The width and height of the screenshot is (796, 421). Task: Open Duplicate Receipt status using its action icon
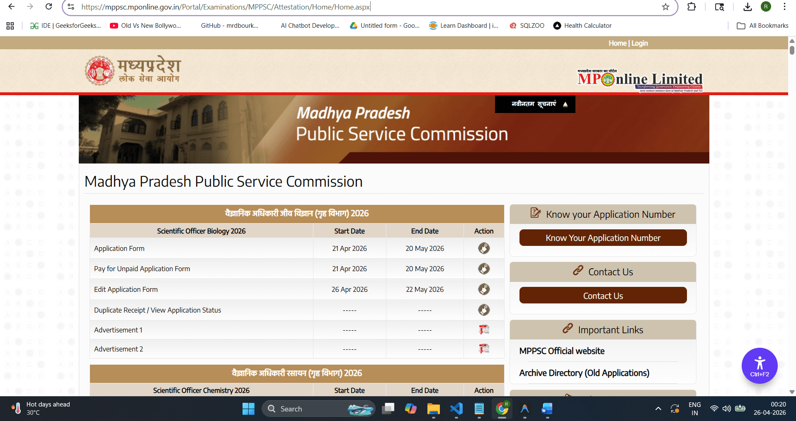[x=484, y=310]
